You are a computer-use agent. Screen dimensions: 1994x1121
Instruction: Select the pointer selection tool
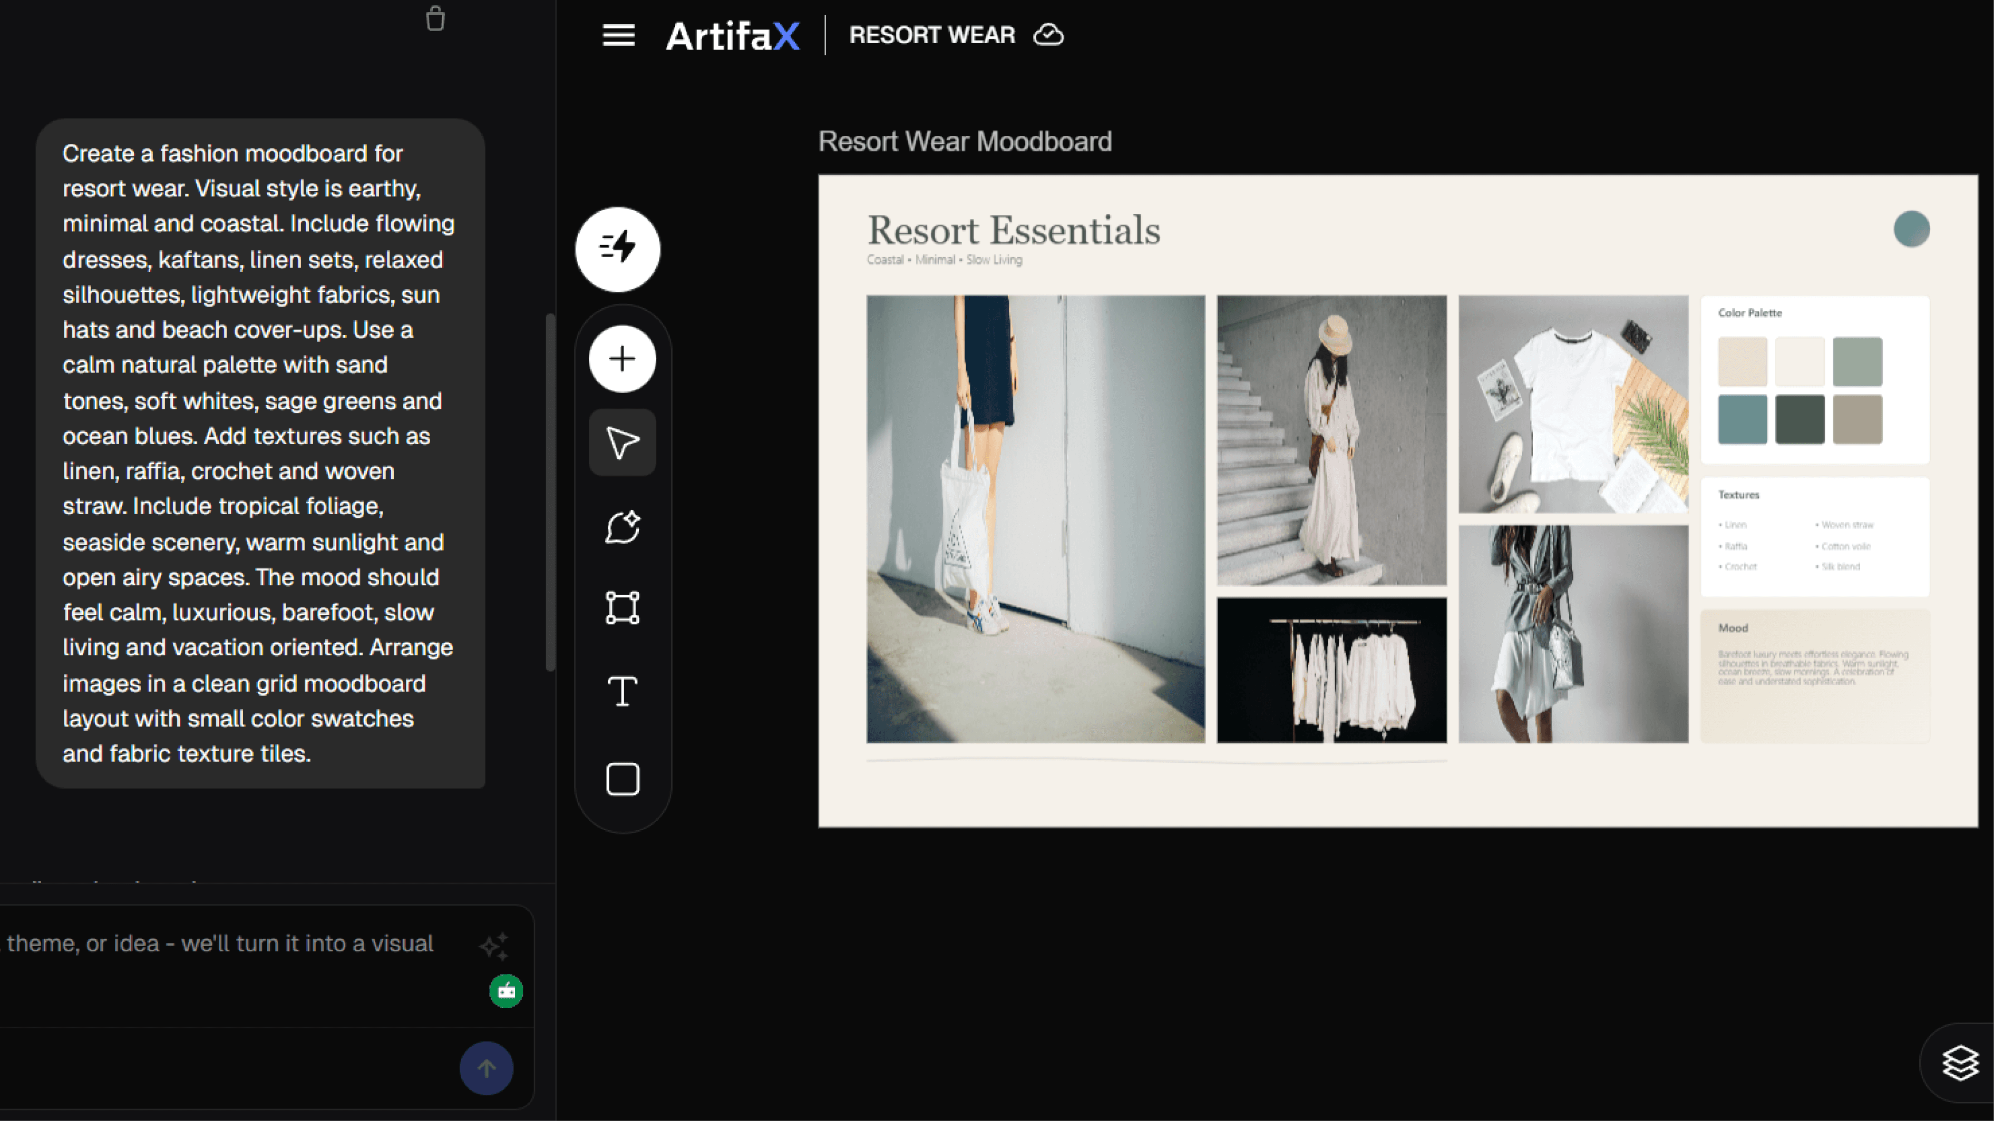[x=622, y=442]
